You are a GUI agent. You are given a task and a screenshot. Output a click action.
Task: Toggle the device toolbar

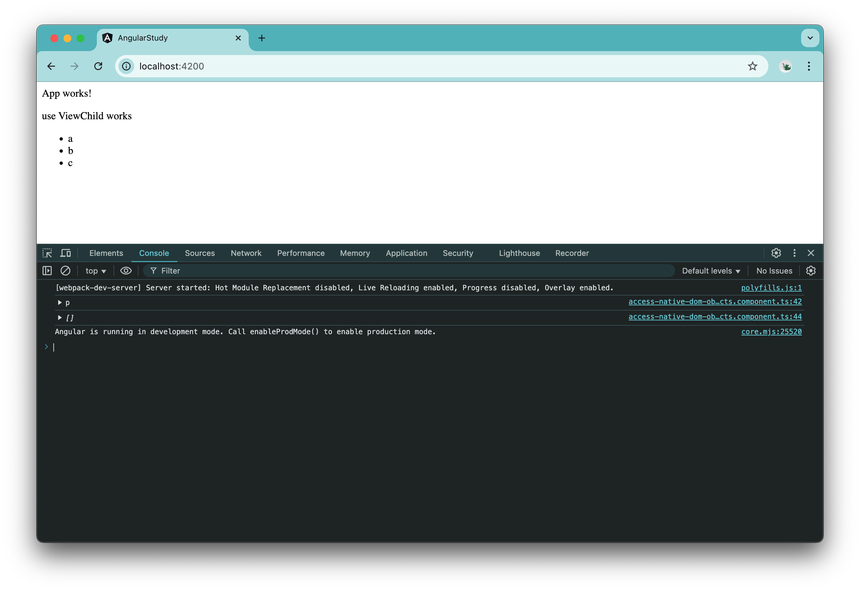65,253
